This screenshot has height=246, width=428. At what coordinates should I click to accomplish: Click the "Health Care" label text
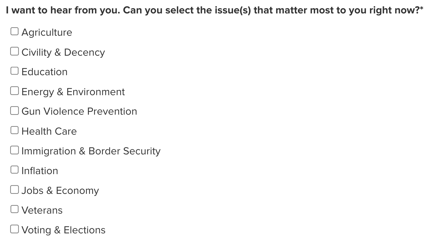pos(49,131)
